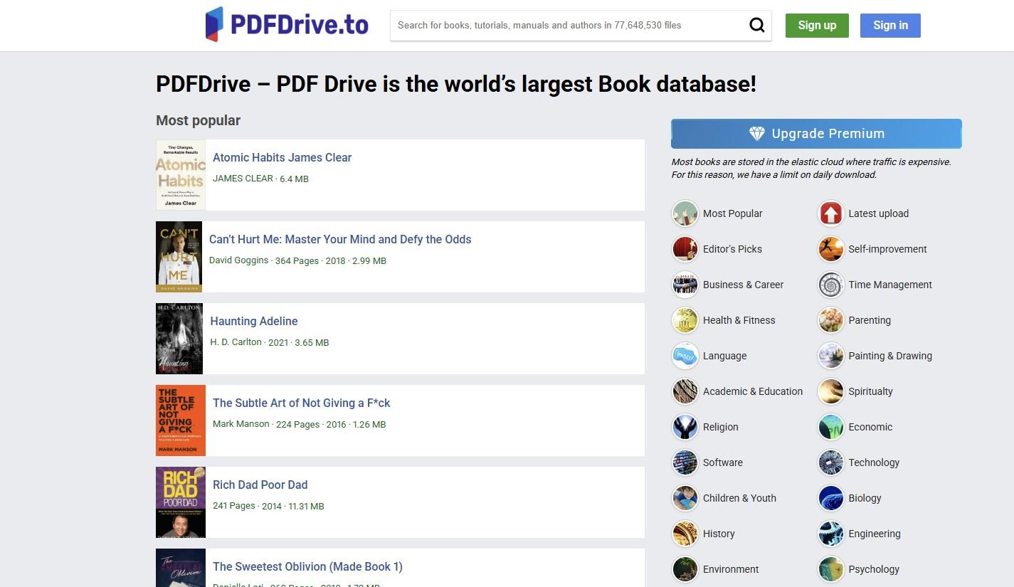
Task: Click the Software category icon
Action: pos(685,462)
